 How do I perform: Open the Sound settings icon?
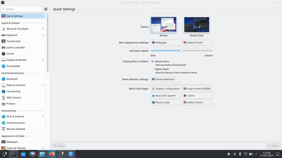click(x=4, y=54)
